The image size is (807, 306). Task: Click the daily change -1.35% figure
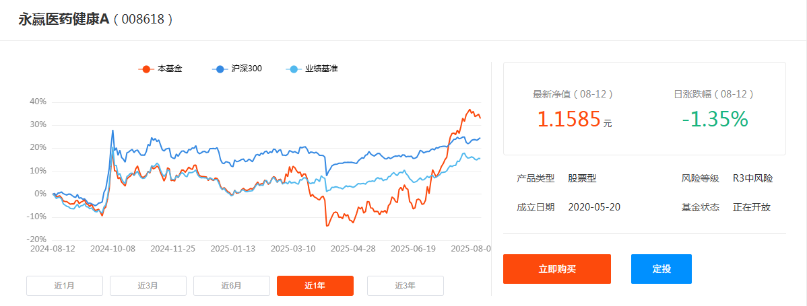[x=715, y=119]
